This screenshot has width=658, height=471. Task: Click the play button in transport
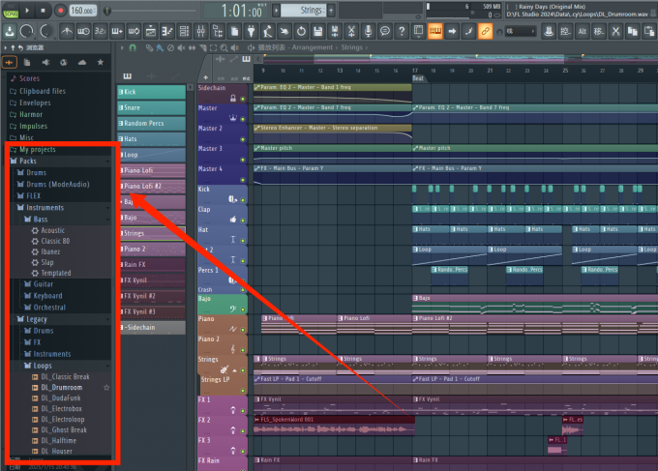[x=27, y=11]
